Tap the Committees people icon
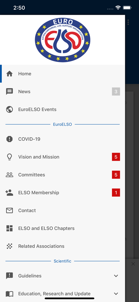The width and height of the screenshot is (139, 302). pos(9,175)
